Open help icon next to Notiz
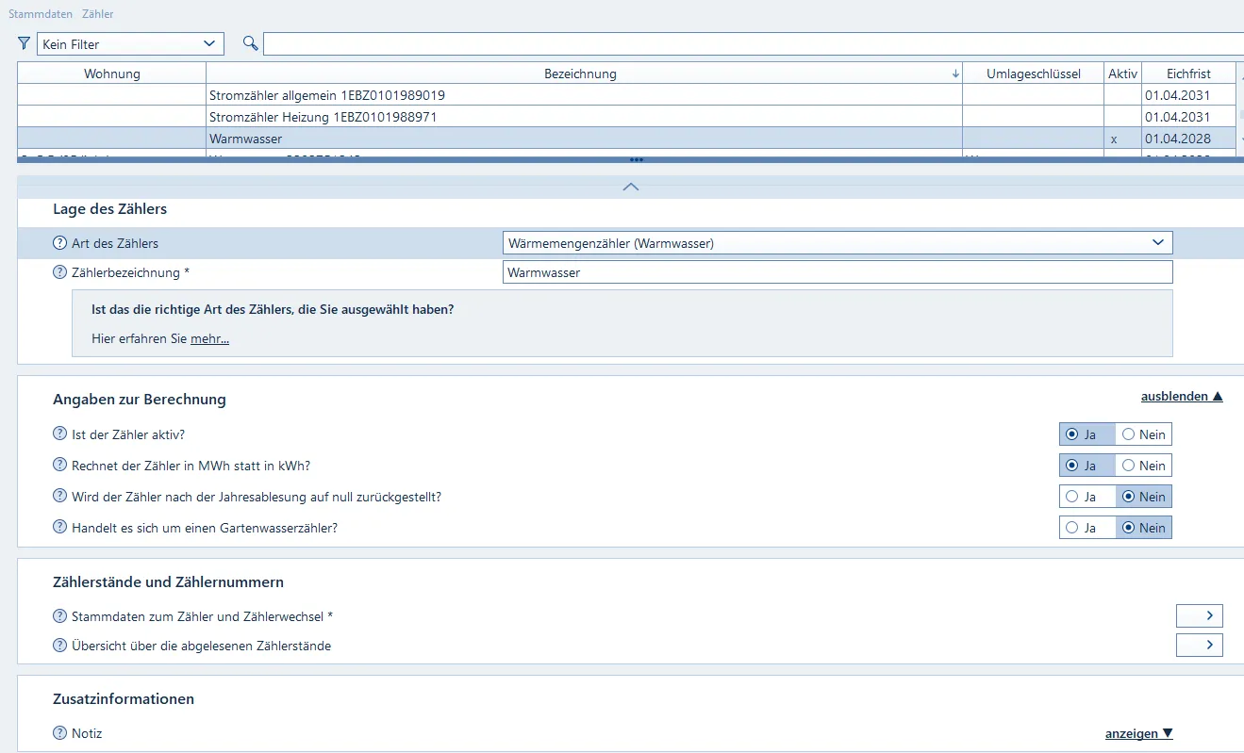 pos(60,733)
